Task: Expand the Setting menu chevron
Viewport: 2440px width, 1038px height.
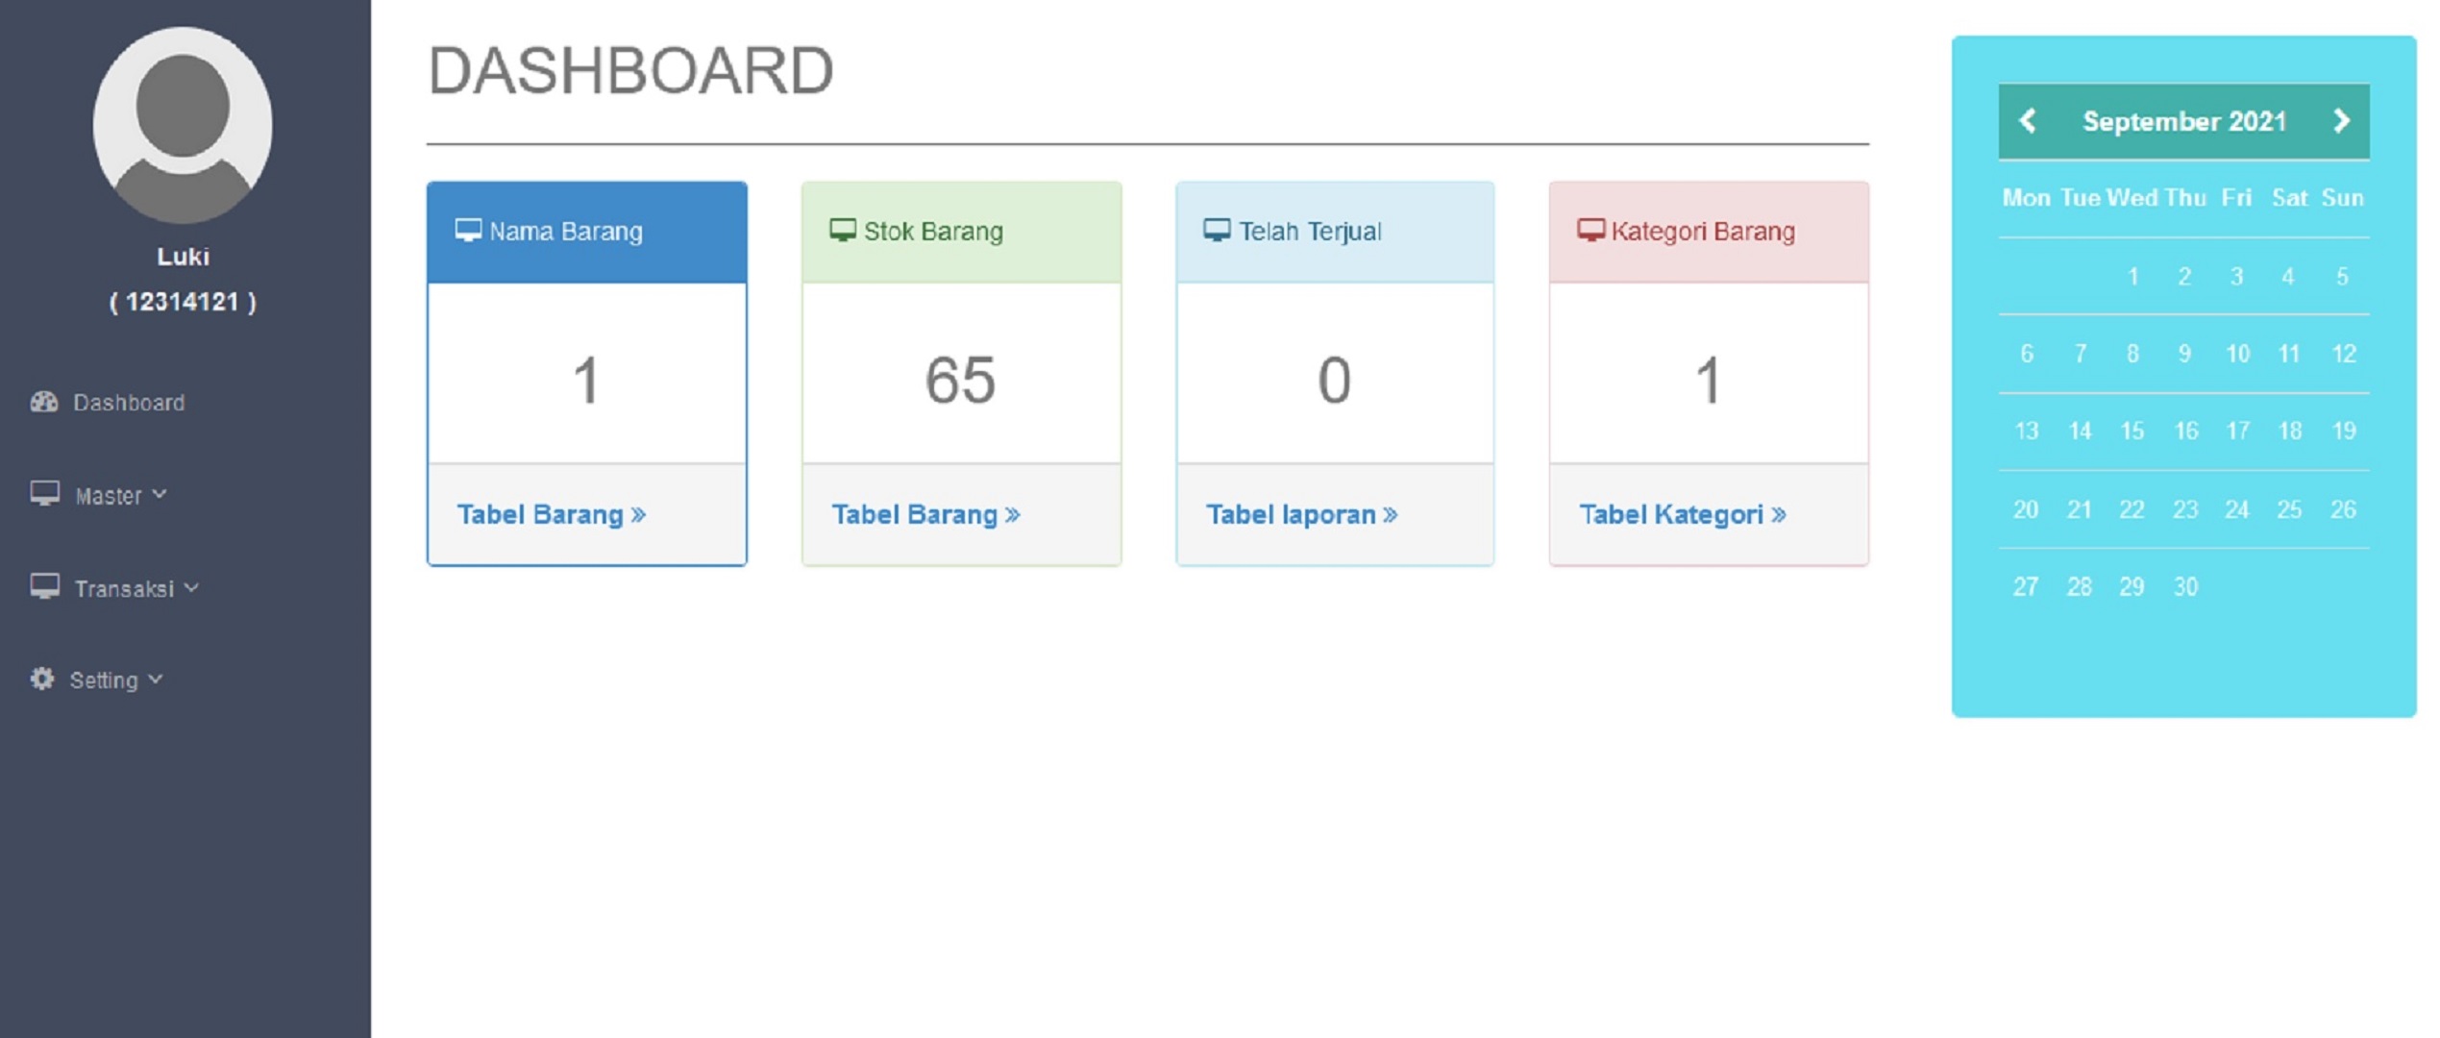Action: click(156, 679)
